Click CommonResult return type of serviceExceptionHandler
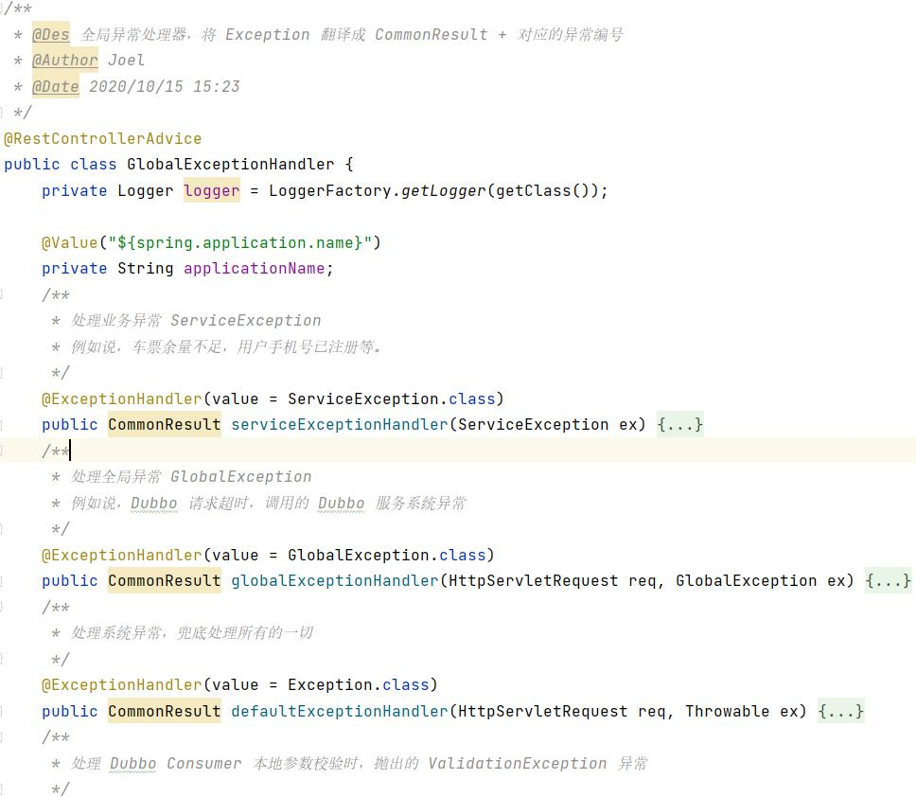Image resolution: width=916 pixels, height=797 pixels. click(x=164, y=424)
